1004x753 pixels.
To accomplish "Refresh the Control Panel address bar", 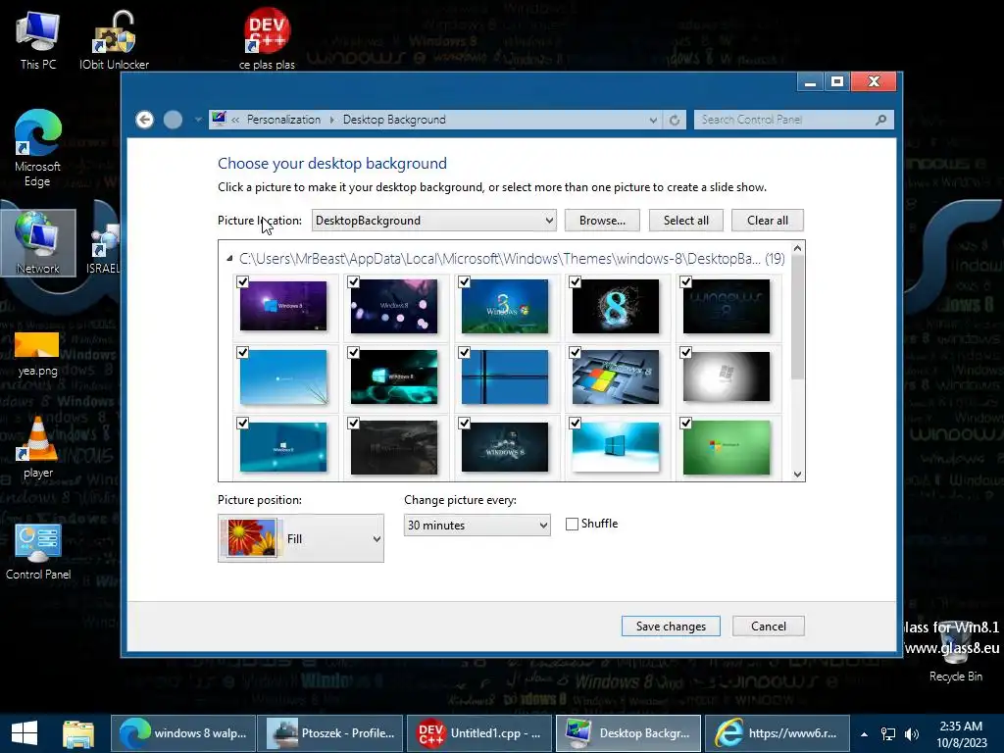I will pos(675,120).
